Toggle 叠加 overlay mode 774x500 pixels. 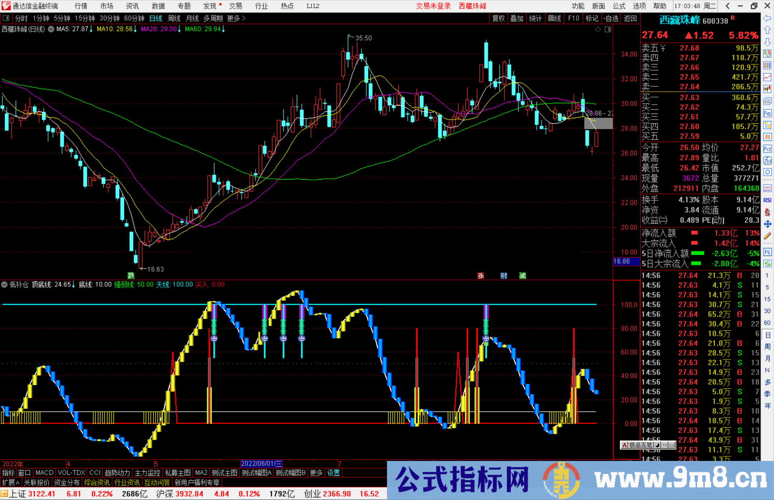(x=517, y=19)
